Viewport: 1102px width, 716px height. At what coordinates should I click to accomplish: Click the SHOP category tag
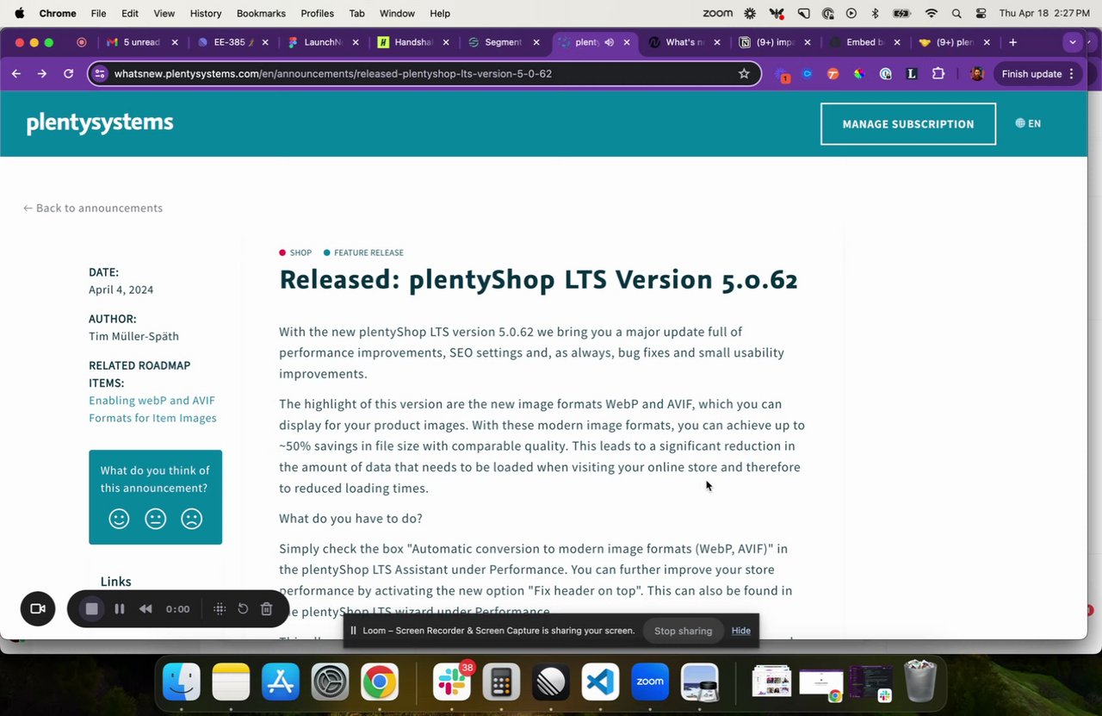[x=295, y=252]
